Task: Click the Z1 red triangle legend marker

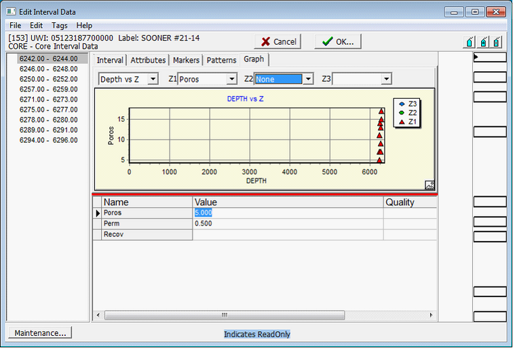Action: click(x=401, y=121)
